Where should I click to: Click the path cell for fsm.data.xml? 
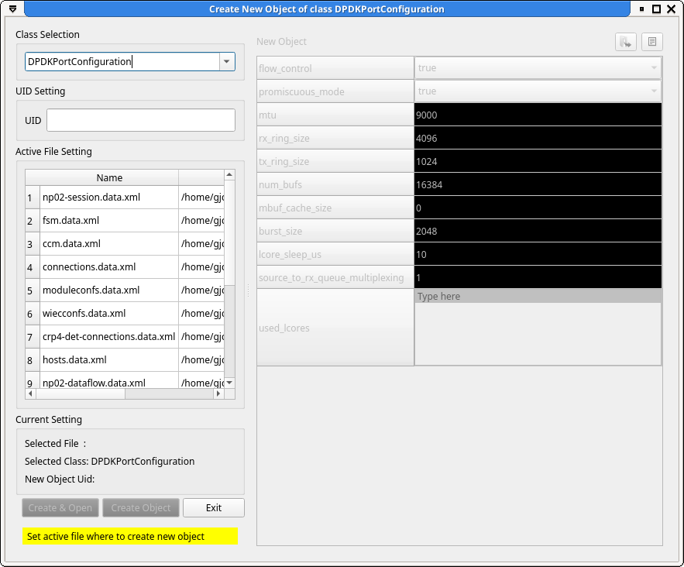(201, 220)
